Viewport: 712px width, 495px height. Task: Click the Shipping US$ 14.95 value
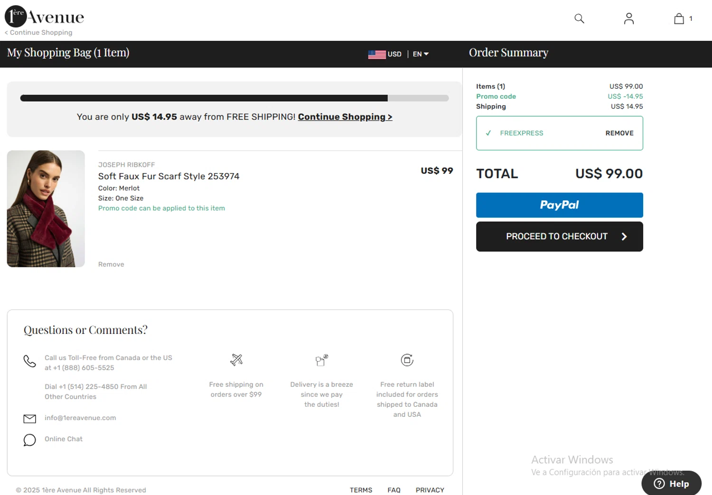click(x=627, y=107)
